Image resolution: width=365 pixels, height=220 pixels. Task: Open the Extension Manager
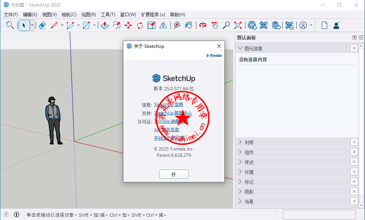(289, 25)
